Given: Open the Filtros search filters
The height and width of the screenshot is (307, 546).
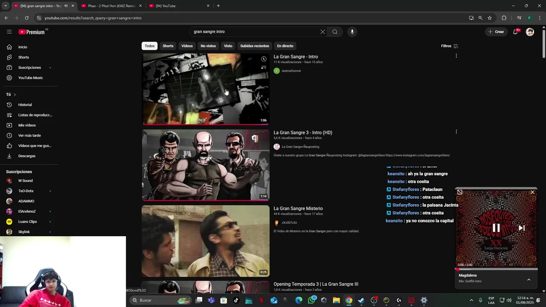Looking at the screenshot, I should tap(450, 46).
